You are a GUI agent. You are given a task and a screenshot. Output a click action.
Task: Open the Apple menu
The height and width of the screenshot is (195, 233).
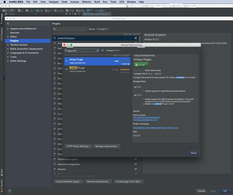tap(5, 2)
